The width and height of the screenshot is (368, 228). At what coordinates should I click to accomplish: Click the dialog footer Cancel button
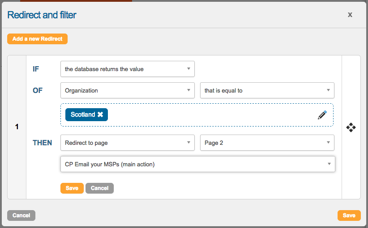tap(21, 215)
